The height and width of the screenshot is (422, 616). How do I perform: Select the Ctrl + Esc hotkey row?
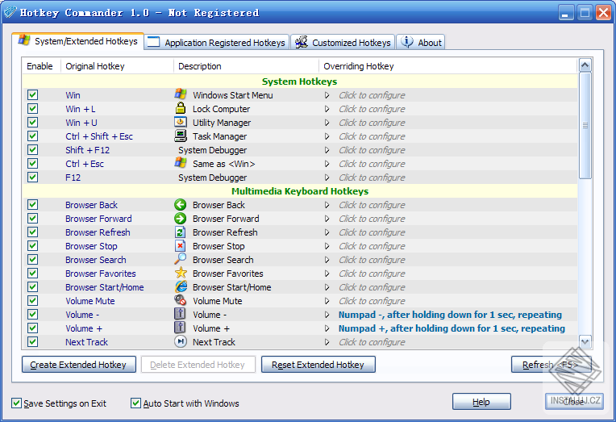[300, 164]
